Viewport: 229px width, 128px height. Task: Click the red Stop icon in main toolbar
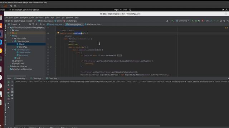point(203,21)
